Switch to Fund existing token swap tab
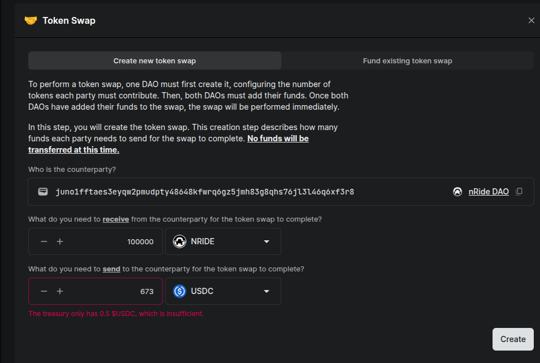The image size is (540, 363). tap(407, 60)
